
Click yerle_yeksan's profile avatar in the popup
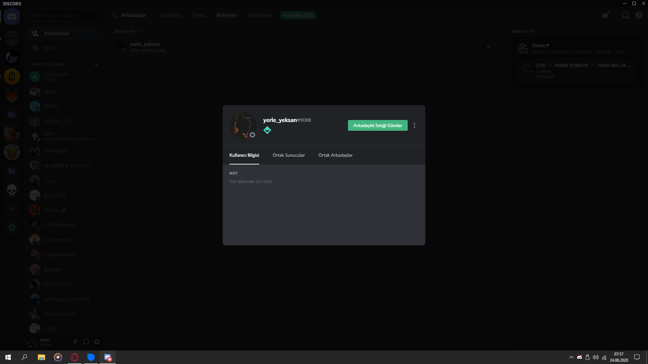[243, 125]
